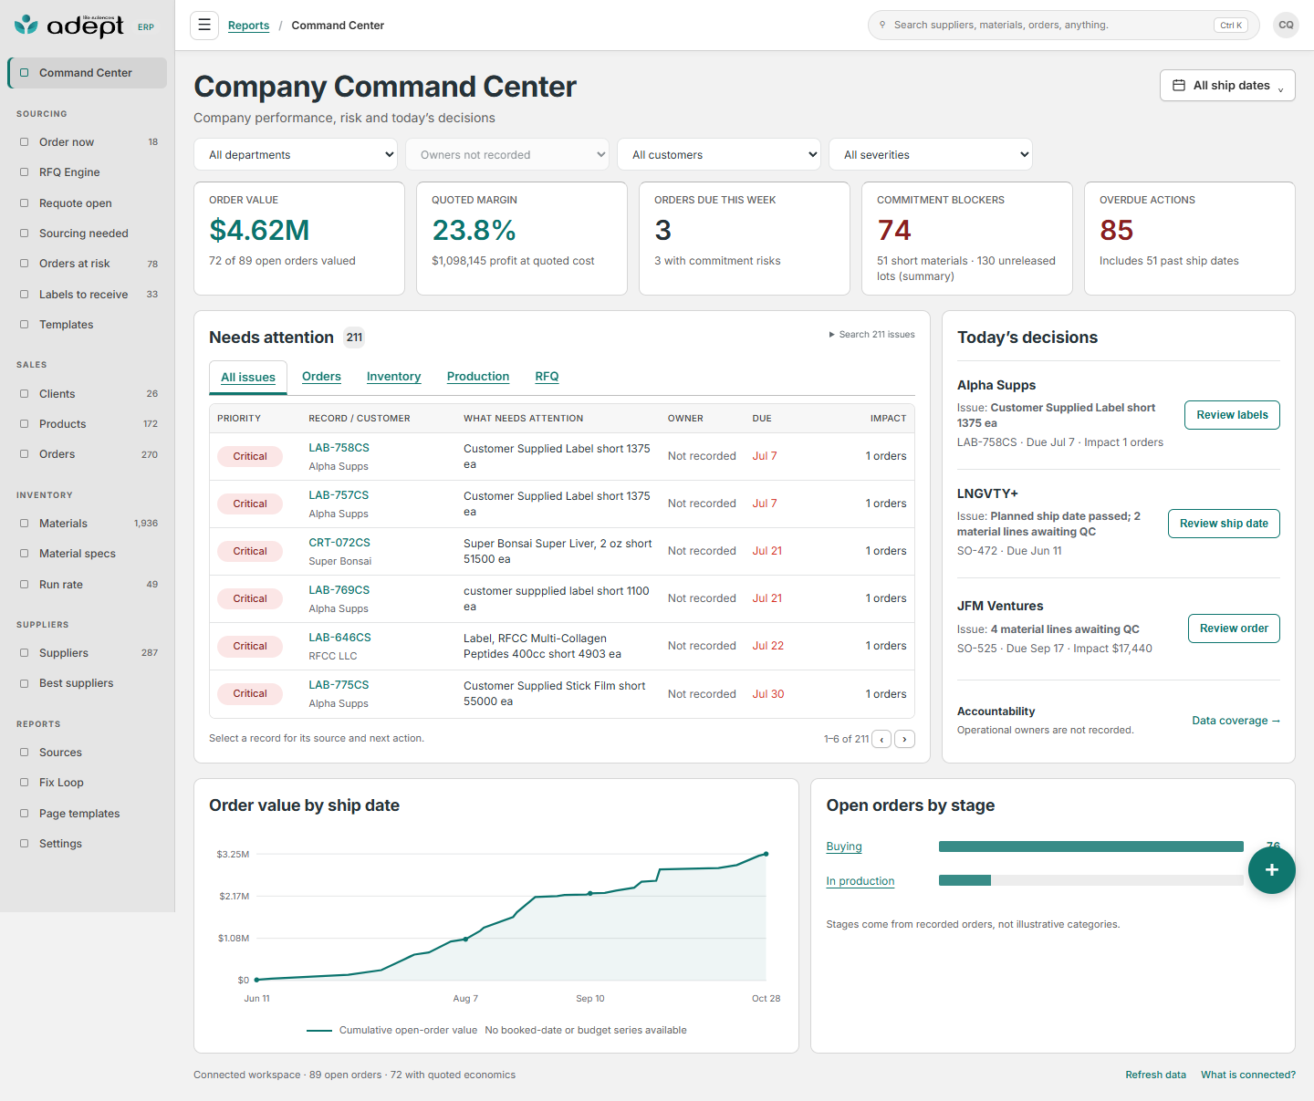Image resolution: width=1314 pixels, height=1101 pixels.
Task: Expand Search 211 issues disclosure
Action: coord(871,335)
